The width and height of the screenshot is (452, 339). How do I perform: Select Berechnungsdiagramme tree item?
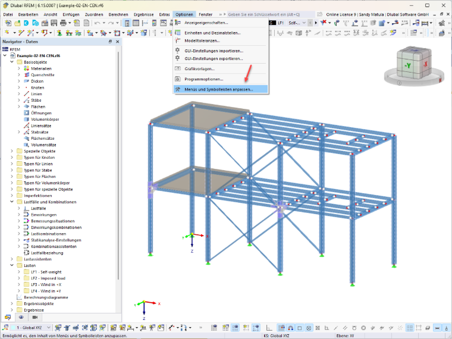point(46,297)
